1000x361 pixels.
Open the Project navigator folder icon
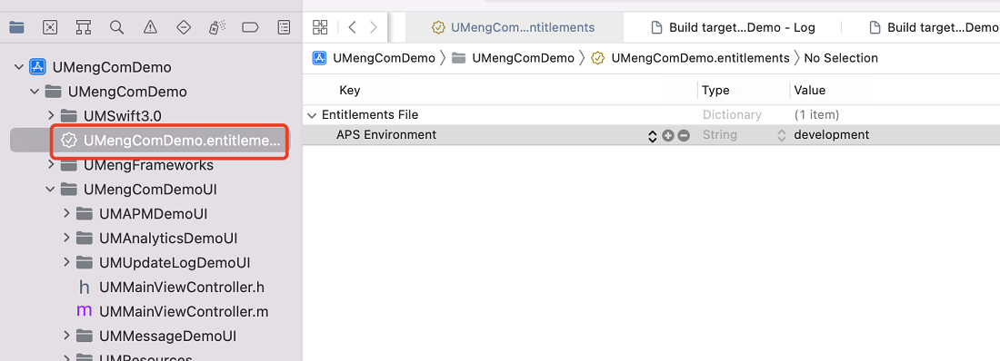click(16, 26)
